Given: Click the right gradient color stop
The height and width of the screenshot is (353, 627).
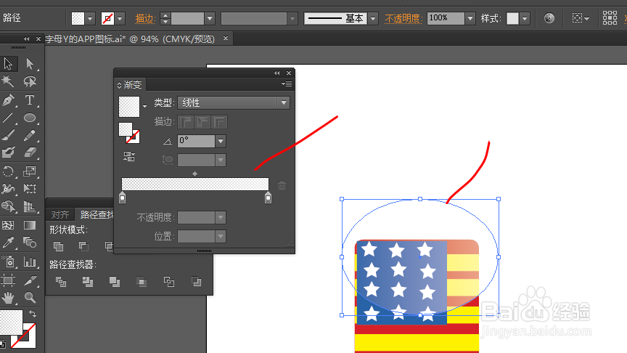Looking at the screenshot, I should click(x=268, y=198).
